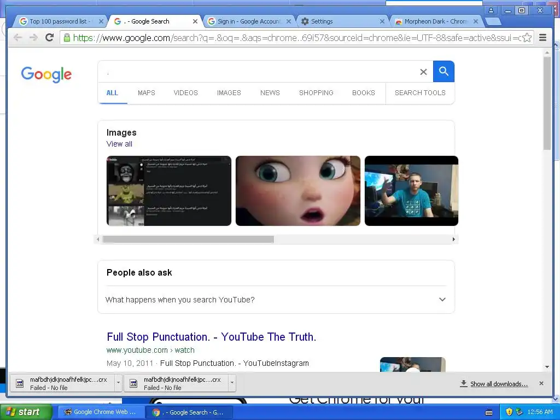
Task: Open the video thumbnail beside the Full Stop result
Action: click(413, 364)
